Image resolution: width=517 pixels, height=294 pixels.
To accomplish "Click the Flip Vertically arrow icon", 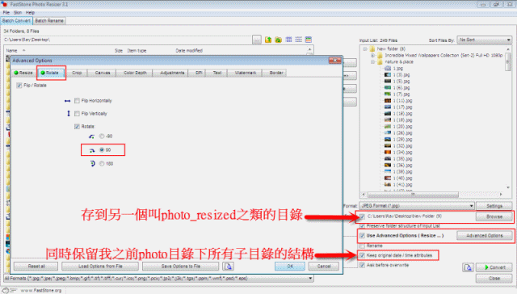I will pos(69,113).
